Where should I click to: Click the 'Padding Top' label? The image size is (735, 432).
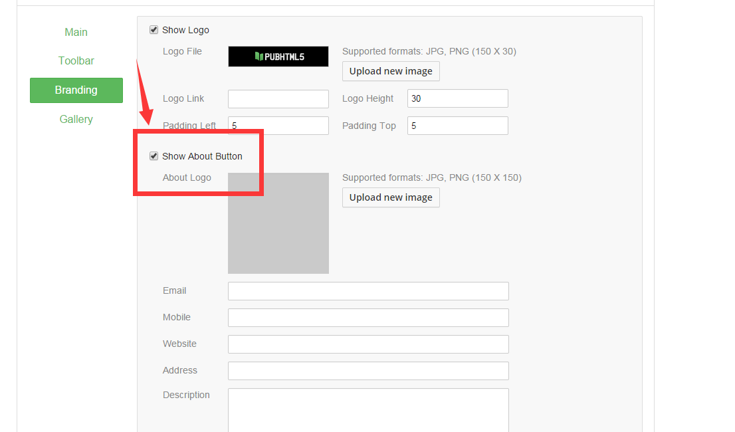(369, 126)
